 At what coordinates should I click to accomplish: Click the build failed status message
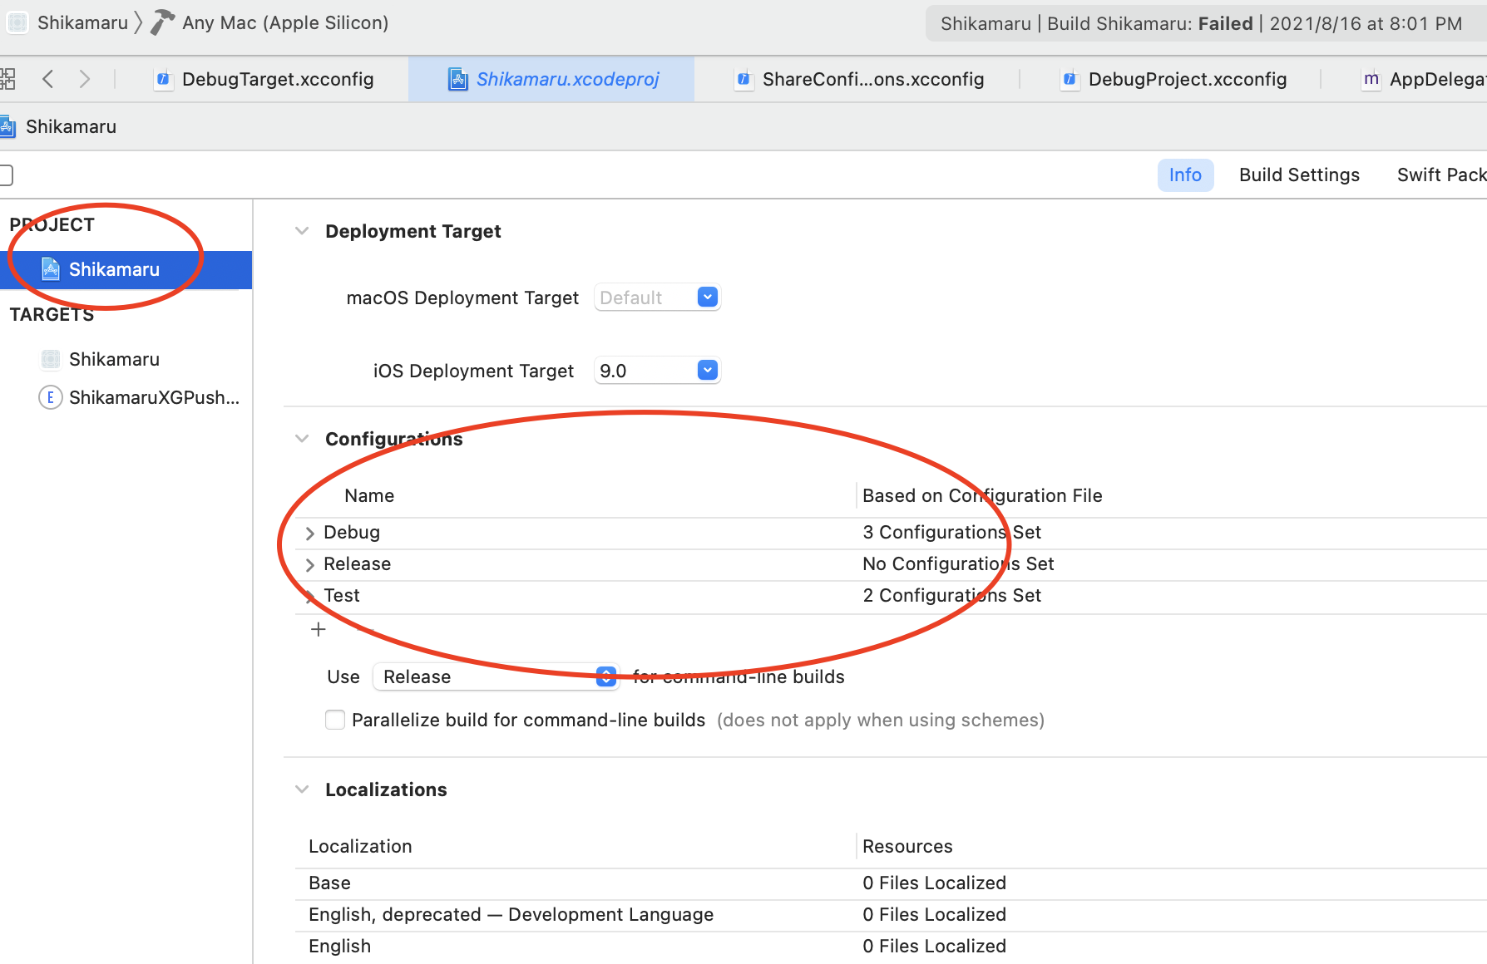(x=1200, y=23)
